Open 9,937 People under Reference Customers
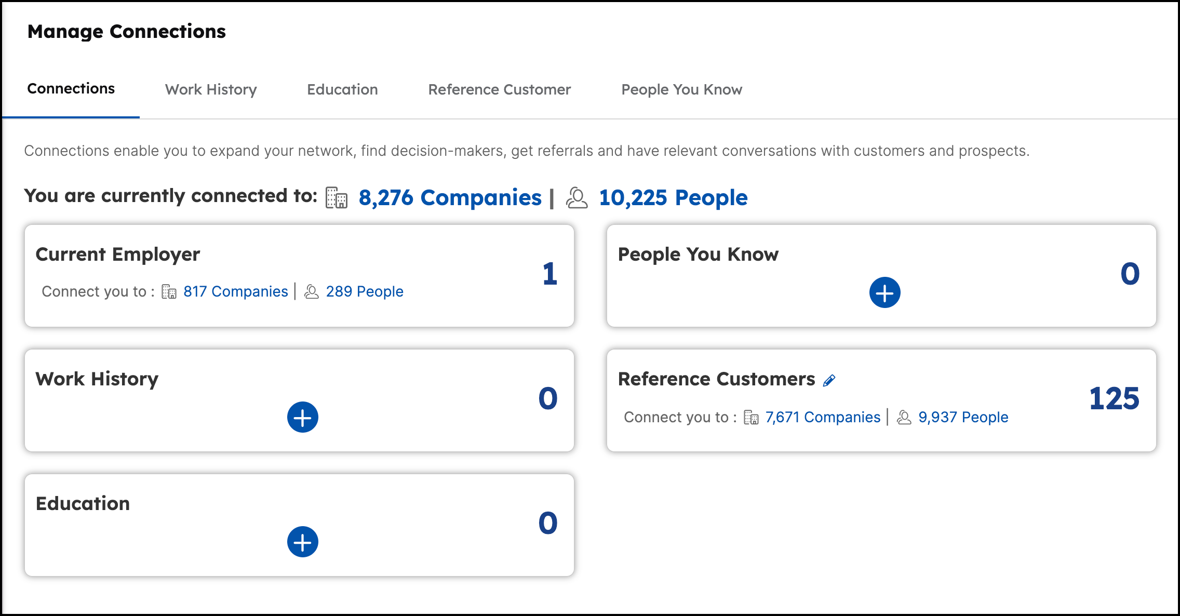The width and height of the screenshot is (1180, 616). coord(963,417)
